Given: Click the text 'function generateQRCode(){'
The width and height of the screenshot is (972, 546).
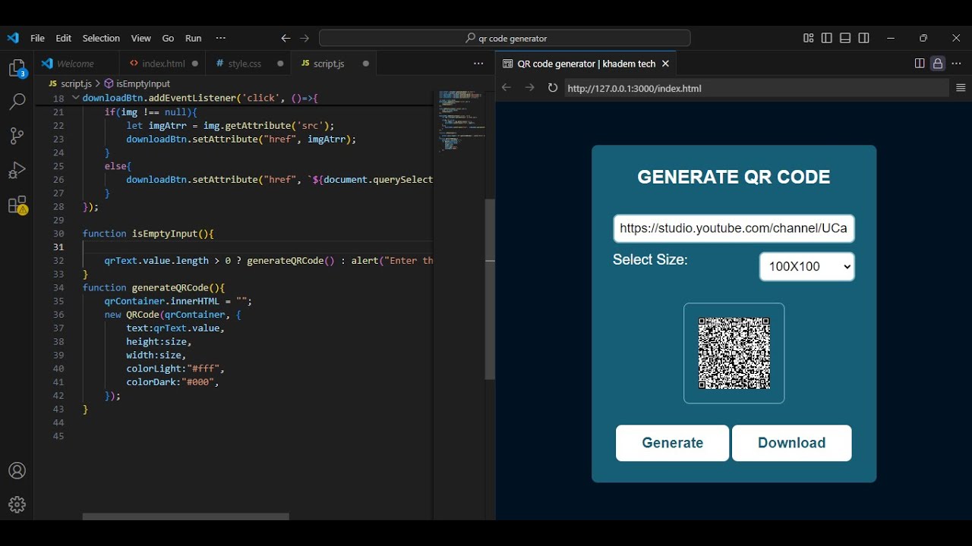Looking at the screenshot, I should coord(153,287).
